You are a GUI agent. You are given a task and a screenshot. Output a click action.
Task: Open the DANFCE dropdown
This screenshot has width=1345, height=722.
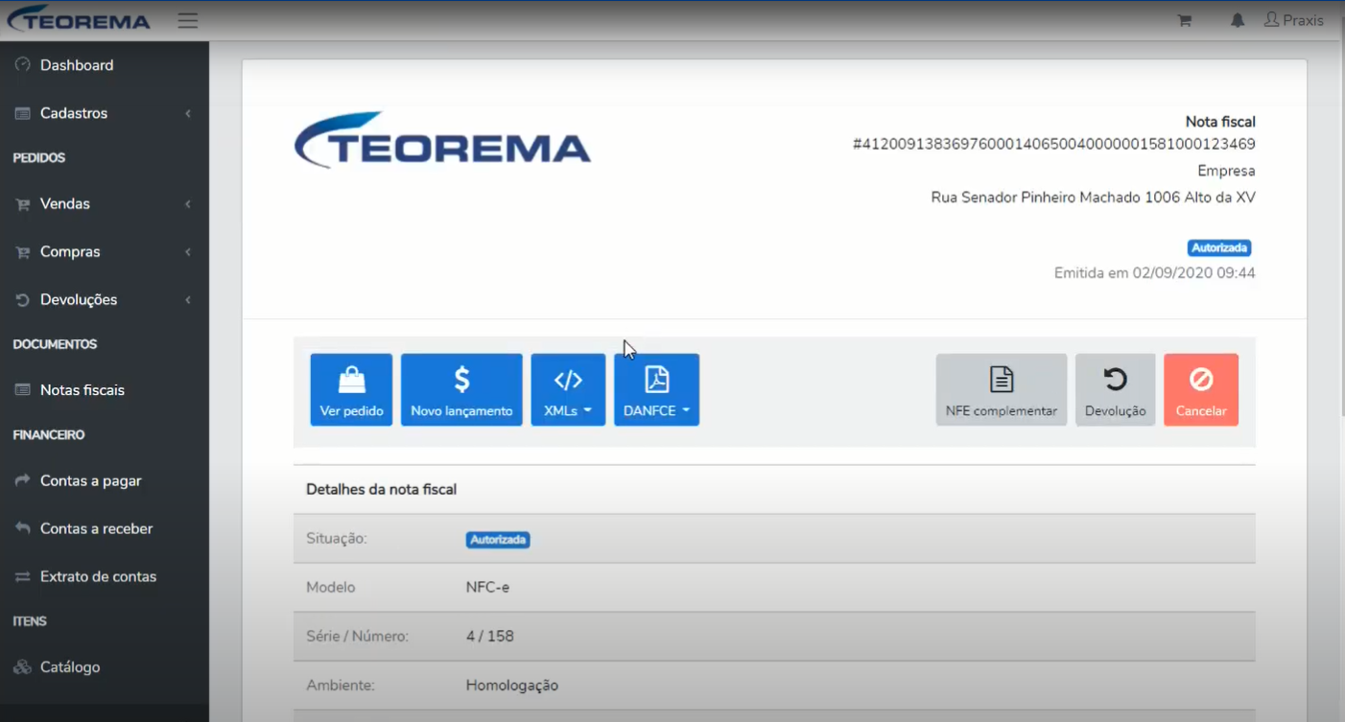[656, 389]
